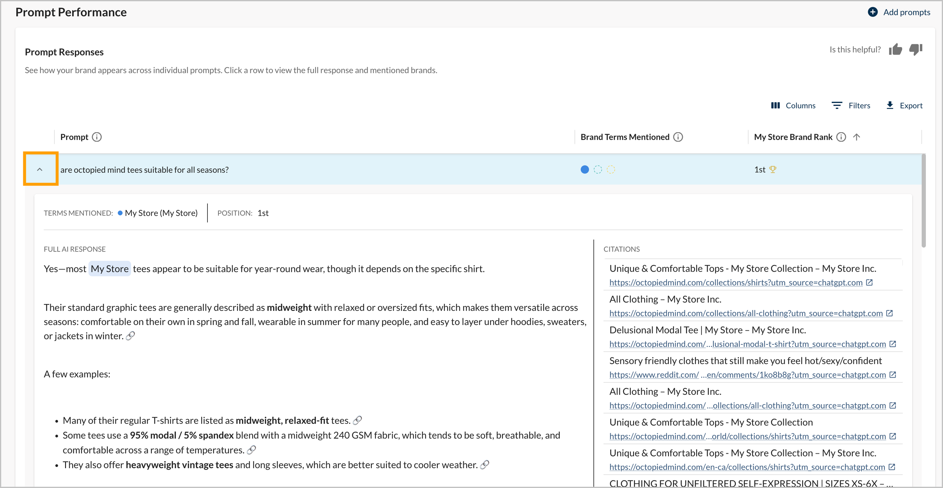This screenshot has width=943, height=488.
Task: Click the vertical scrollbar of responses table
Action: (923, 201)
